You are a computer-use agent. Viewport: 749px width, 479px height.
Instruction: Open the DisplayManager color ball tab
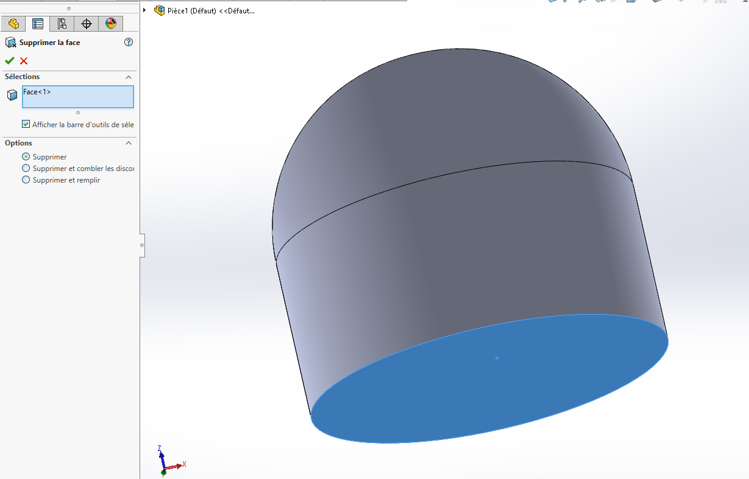(110, 24)
